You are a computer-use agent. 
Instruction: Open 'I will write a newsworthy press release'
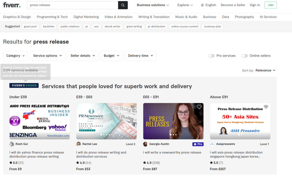[x=172, y=152]
